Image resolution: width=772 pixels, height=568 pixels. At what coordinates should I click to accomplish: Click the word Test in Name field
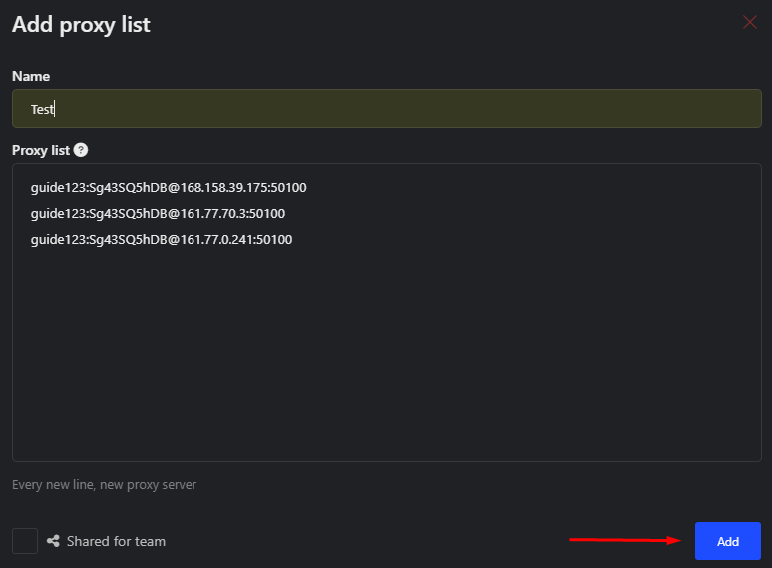pos(42,109)
